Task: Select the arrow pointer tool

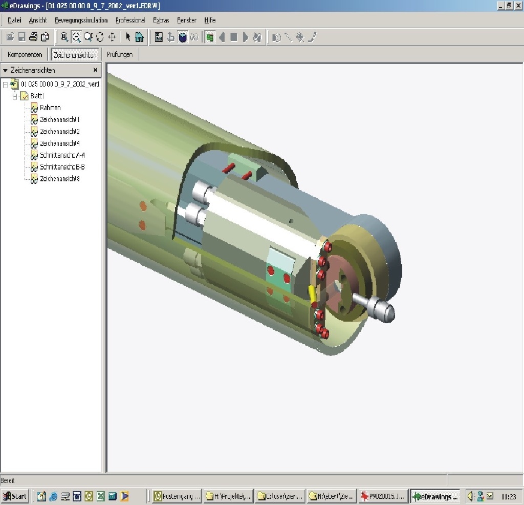Action: (128, 37)
